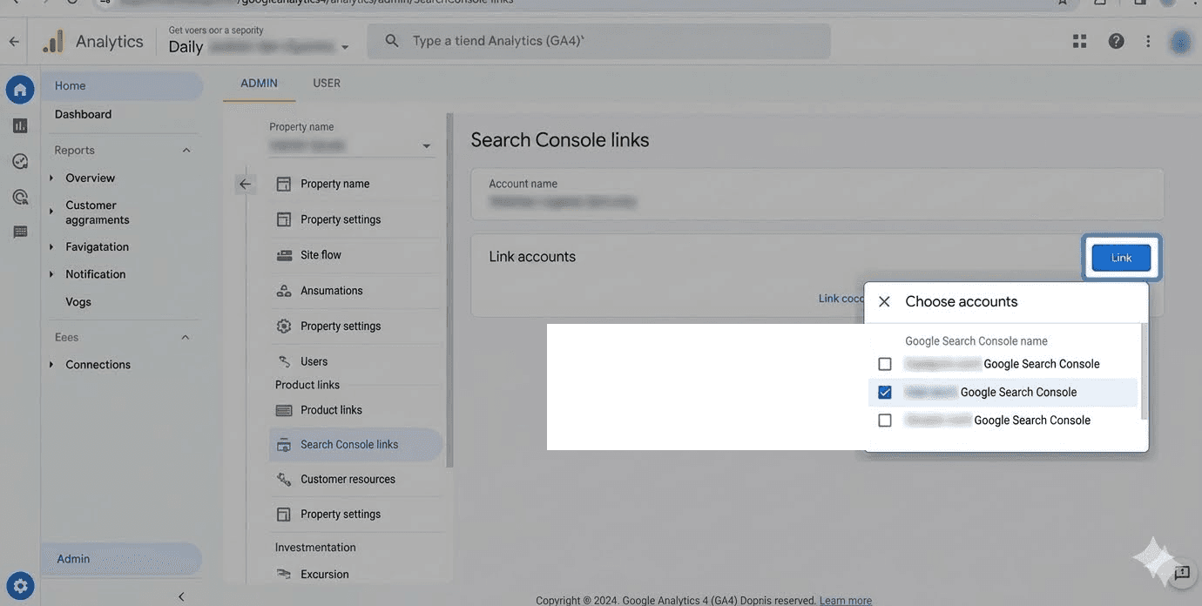This screenshot has height=606, width=1202.
Task: Select Home in the sidebar
Action: [x=122, y=86]
